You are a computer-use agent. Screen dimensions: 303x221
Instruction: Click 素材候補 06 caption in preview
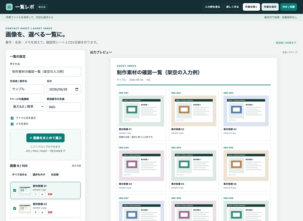230,184
